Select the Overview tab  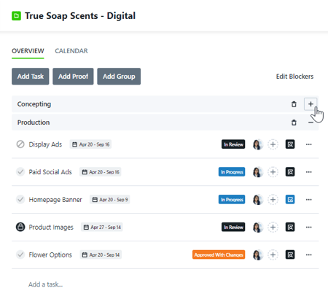tap(28, 51)
